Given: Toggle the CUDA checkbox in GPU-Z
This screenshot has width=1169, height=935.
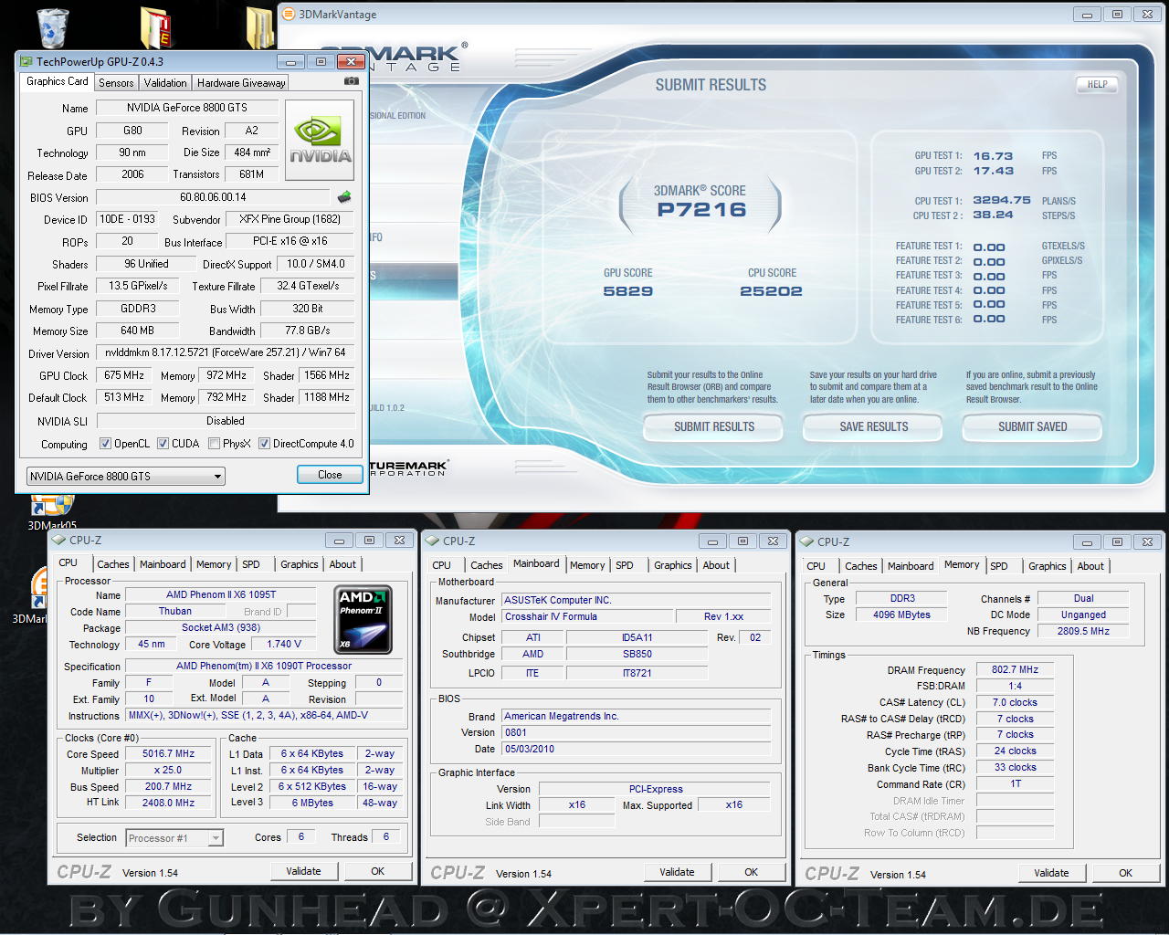Looking at the screenshot, I should 163,444.
